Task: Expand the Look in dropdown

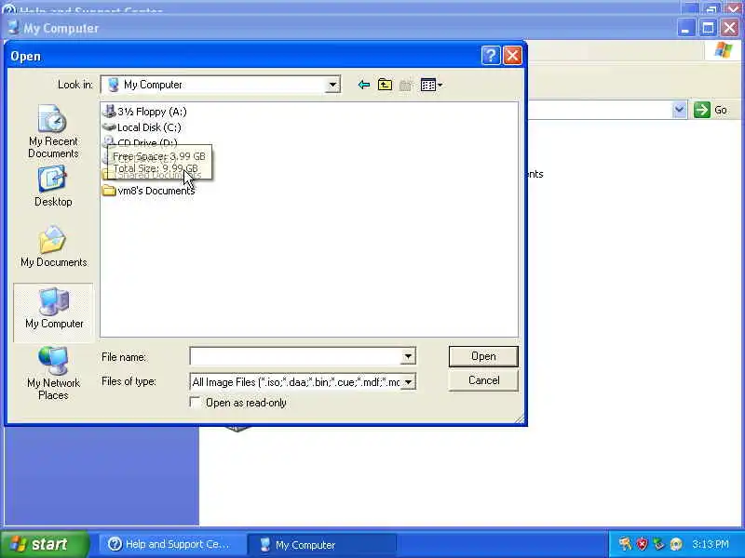Action: [332, 85]
